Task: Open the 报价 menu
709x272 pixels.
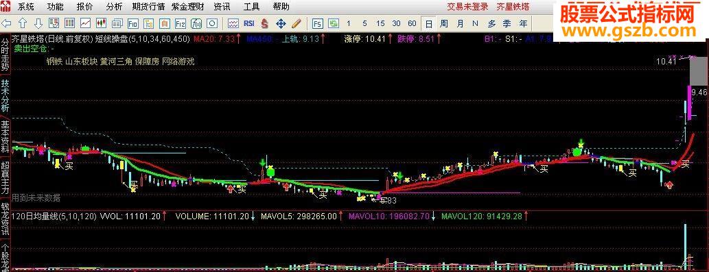Action: [84, 7]
